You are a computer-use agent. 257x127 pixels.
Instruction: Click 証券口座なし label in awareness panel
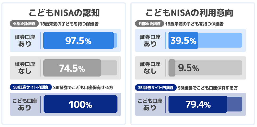click(25, 68)
